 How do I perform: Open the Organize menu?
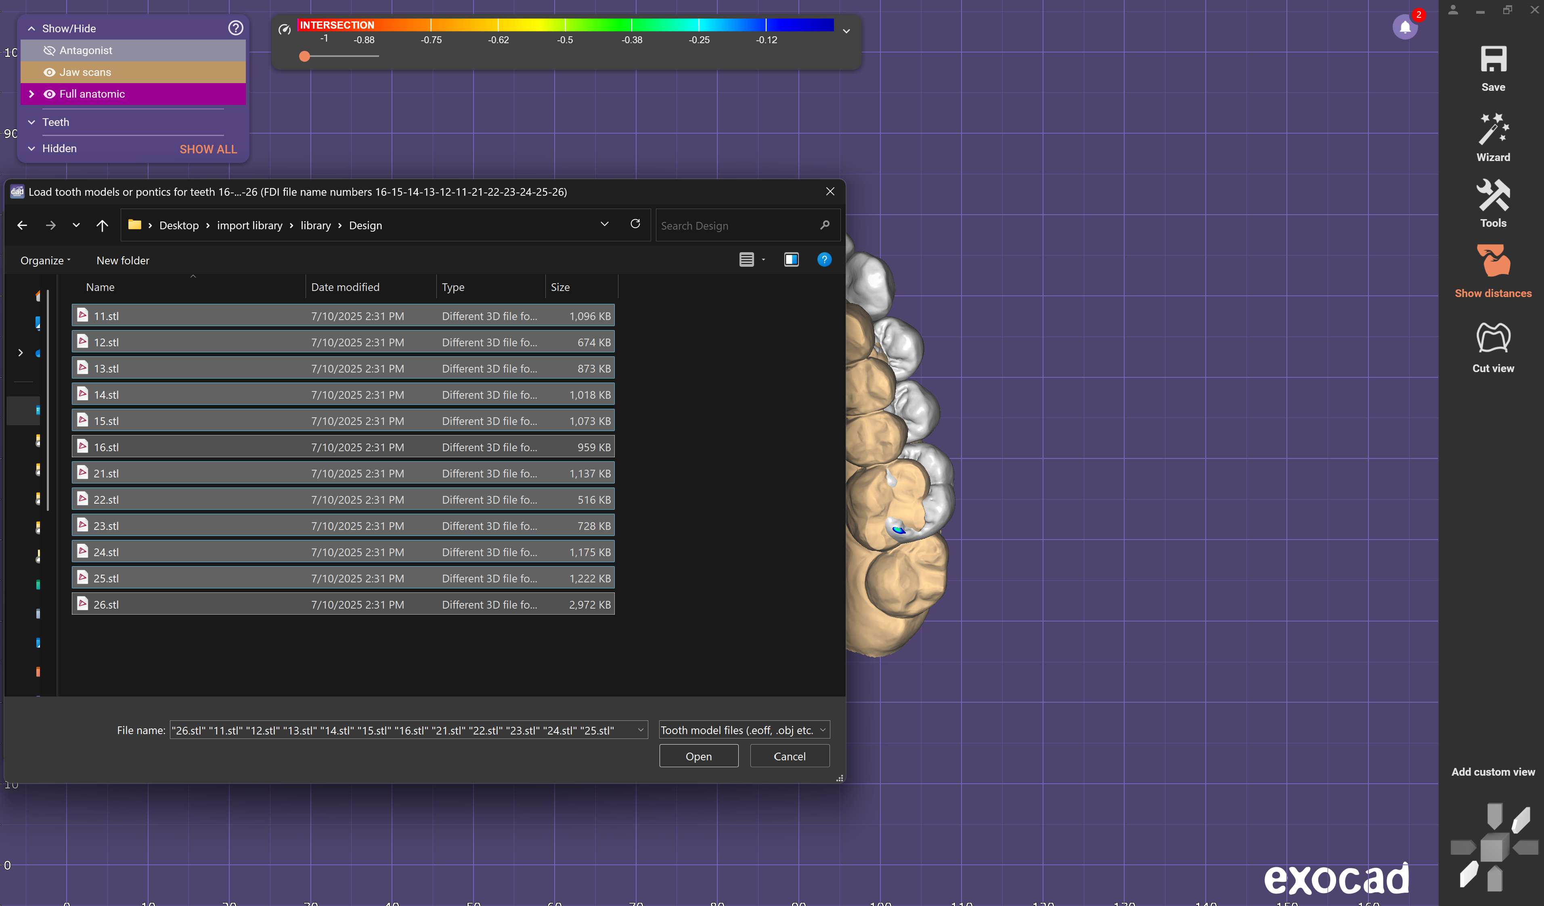point(45,260)
